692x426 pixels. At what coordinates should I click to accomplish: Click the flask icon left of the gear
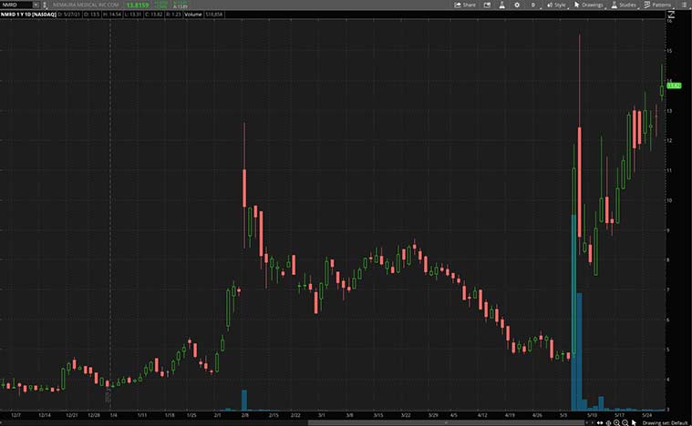501,5
